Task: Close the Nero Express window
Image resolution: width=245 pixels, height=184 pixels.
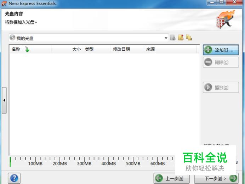Action: (x=234, y=2)
